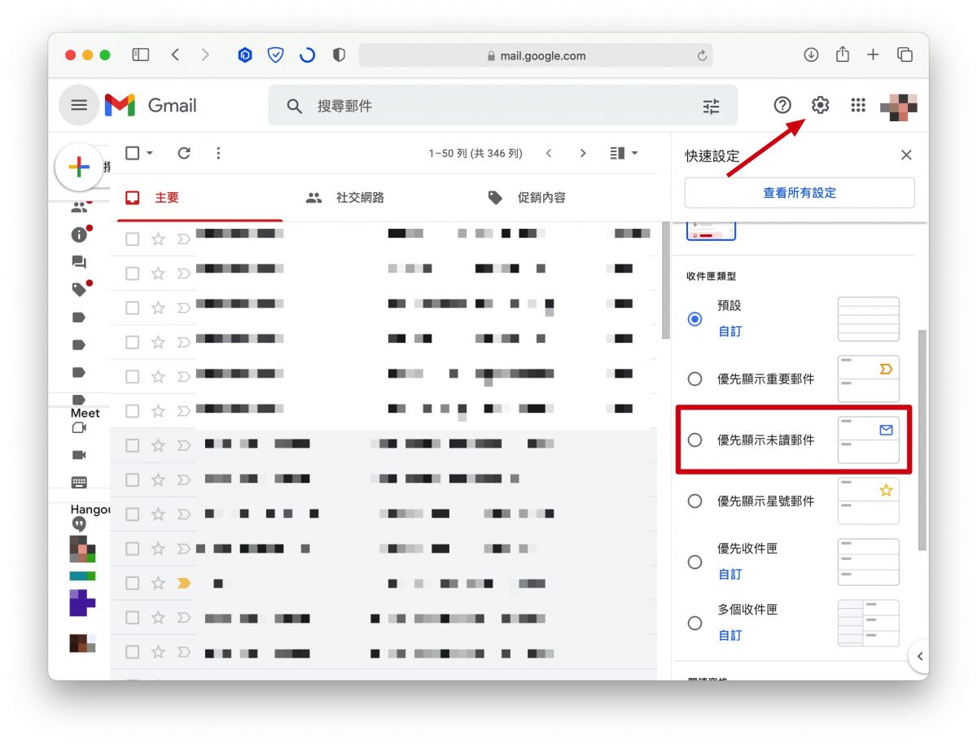977x744 pixels.
Task: Click Customize link under Priority Inbox
Action: coord(729,574)
